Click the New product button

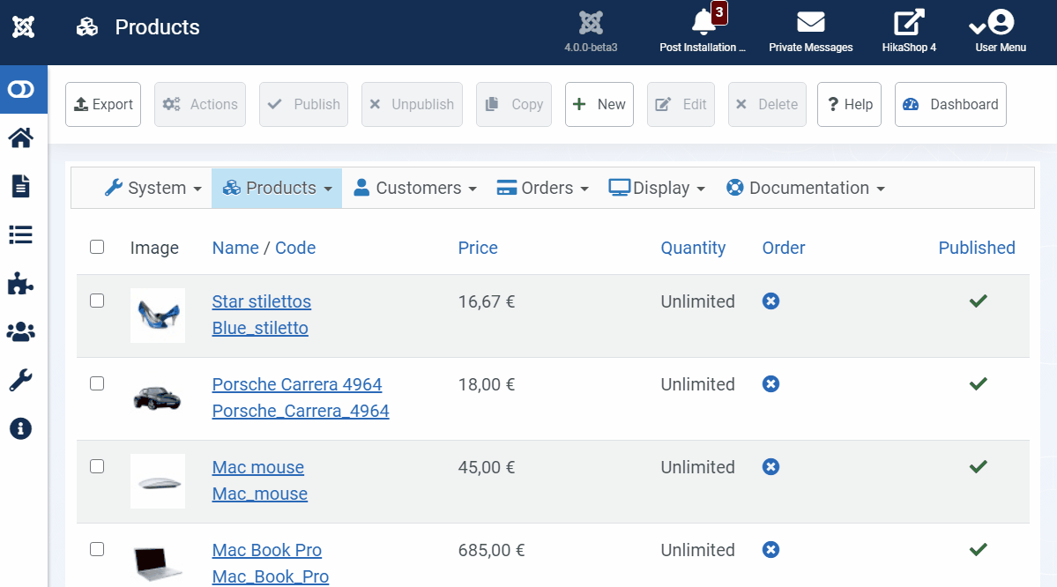pos(599,104)
